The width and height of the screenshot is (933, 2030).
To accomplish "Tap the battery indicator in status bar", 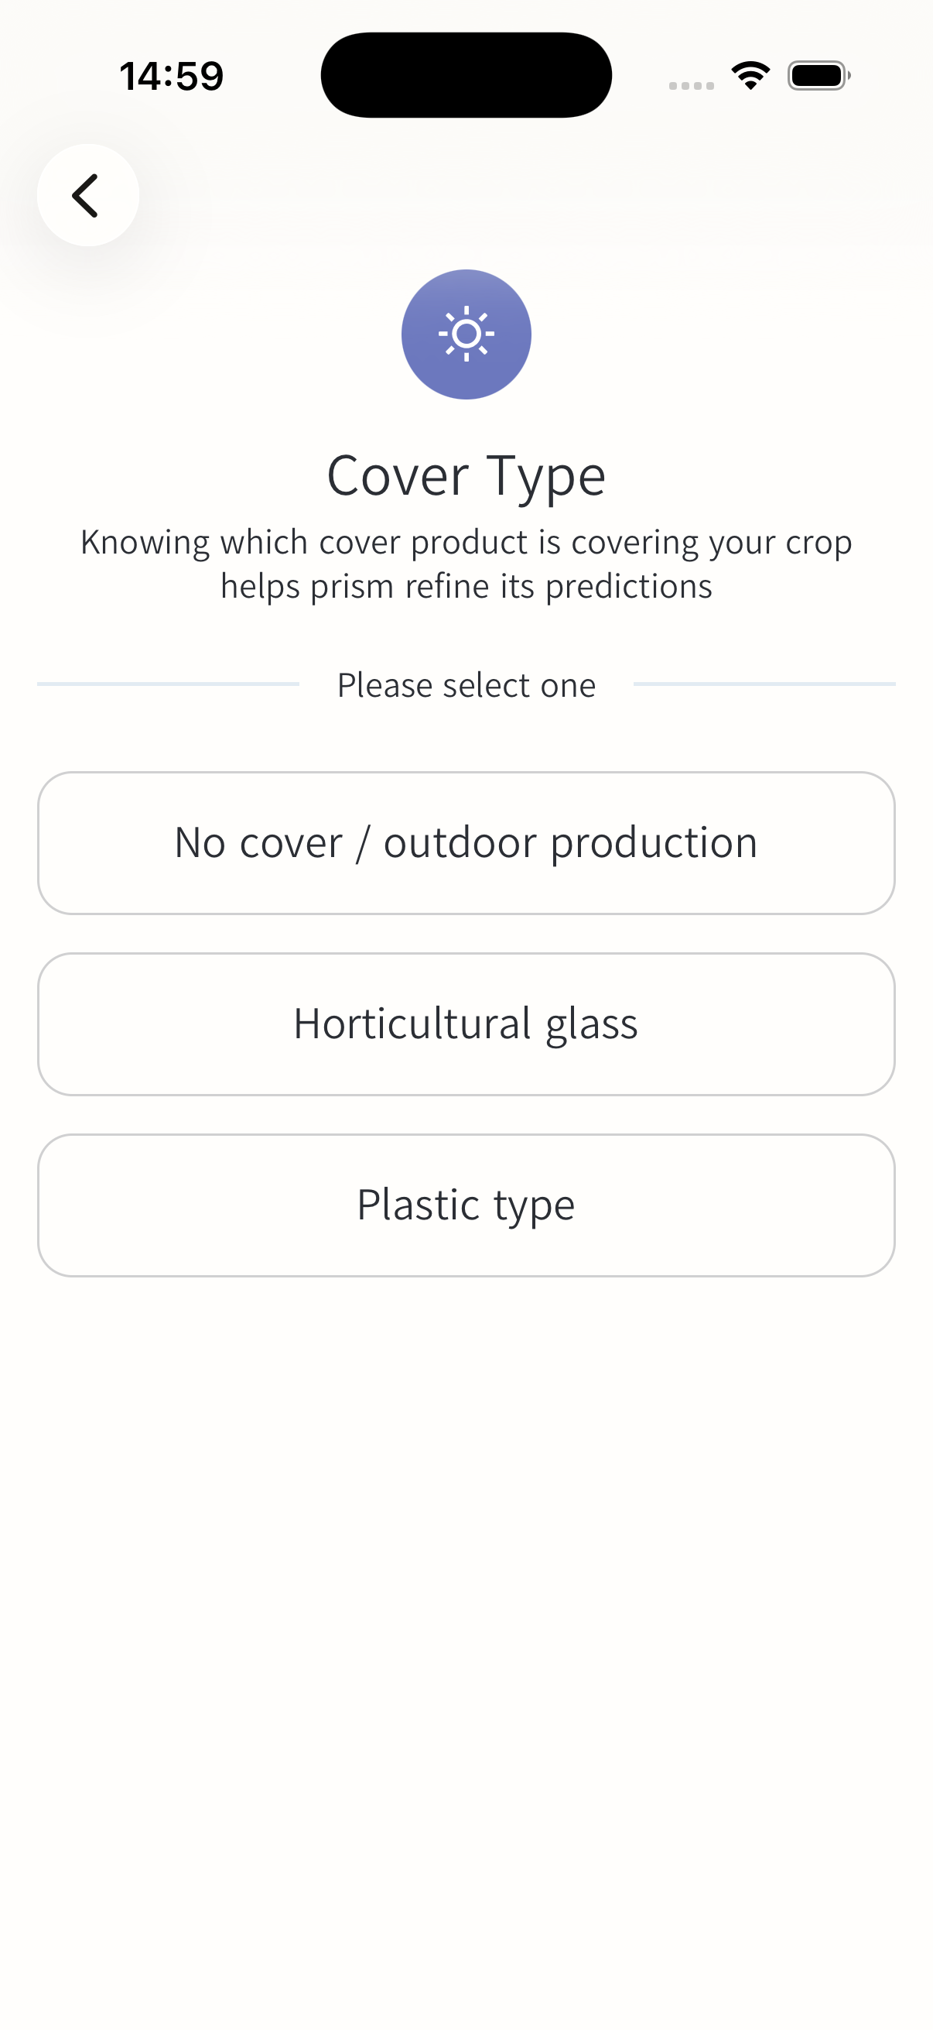I will [818, 76].
